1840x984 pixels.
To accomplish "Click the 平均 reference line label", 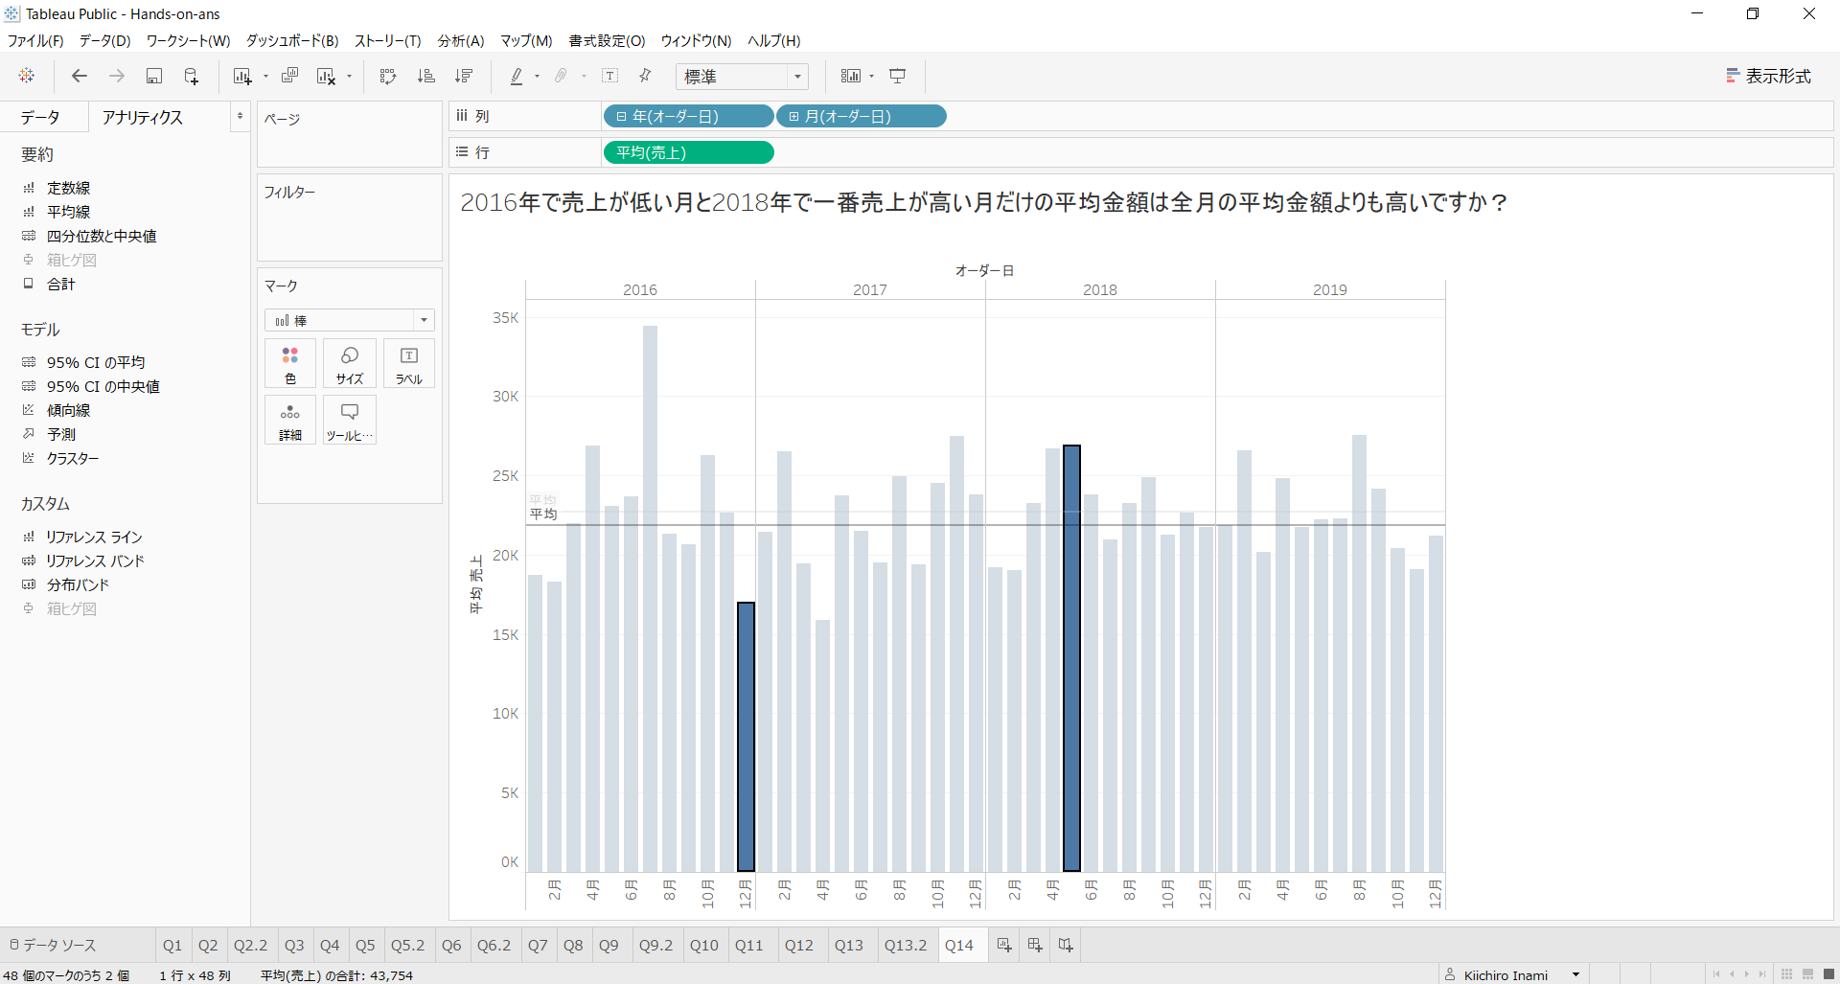I will coord(543,515).
